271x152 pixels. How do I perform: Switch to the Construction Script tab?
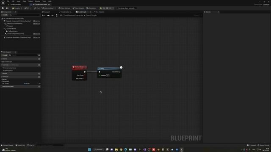(66, 12)
